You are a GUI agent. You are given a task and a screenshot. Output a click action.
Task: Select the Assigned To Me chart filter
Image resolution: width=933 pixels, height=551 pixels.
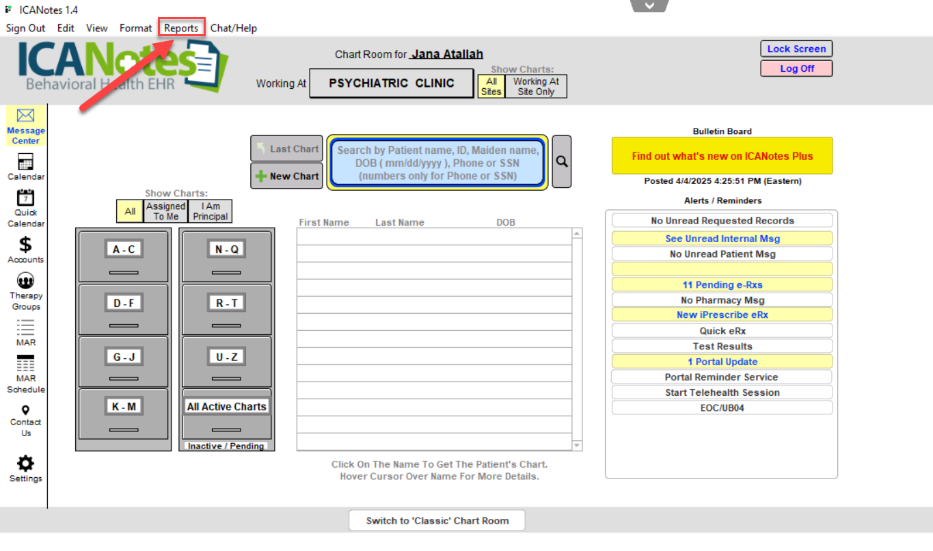pos(165,211)
